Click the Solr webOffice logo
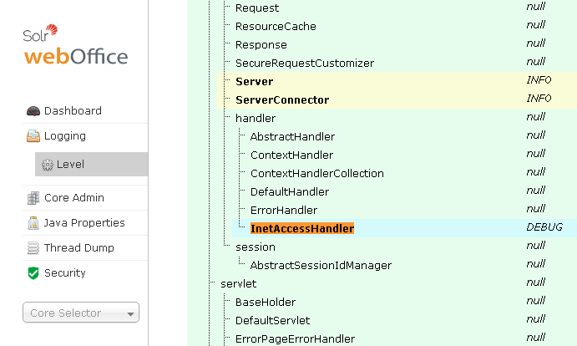 [x=75, y=46]
